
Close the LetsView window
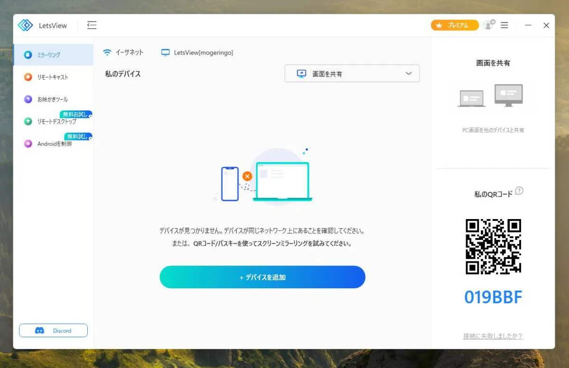tap(546, 25)
